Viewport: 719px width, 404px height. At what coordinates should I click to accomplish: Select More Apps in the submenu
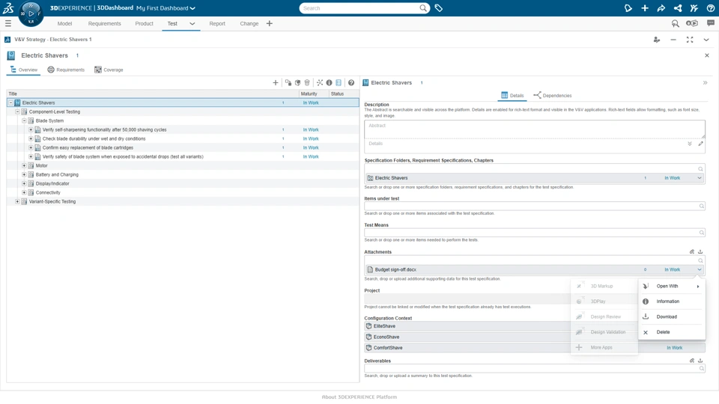point(604,348)
